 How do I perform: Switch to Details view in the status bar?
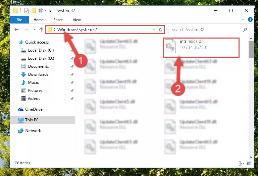(241, 163)
